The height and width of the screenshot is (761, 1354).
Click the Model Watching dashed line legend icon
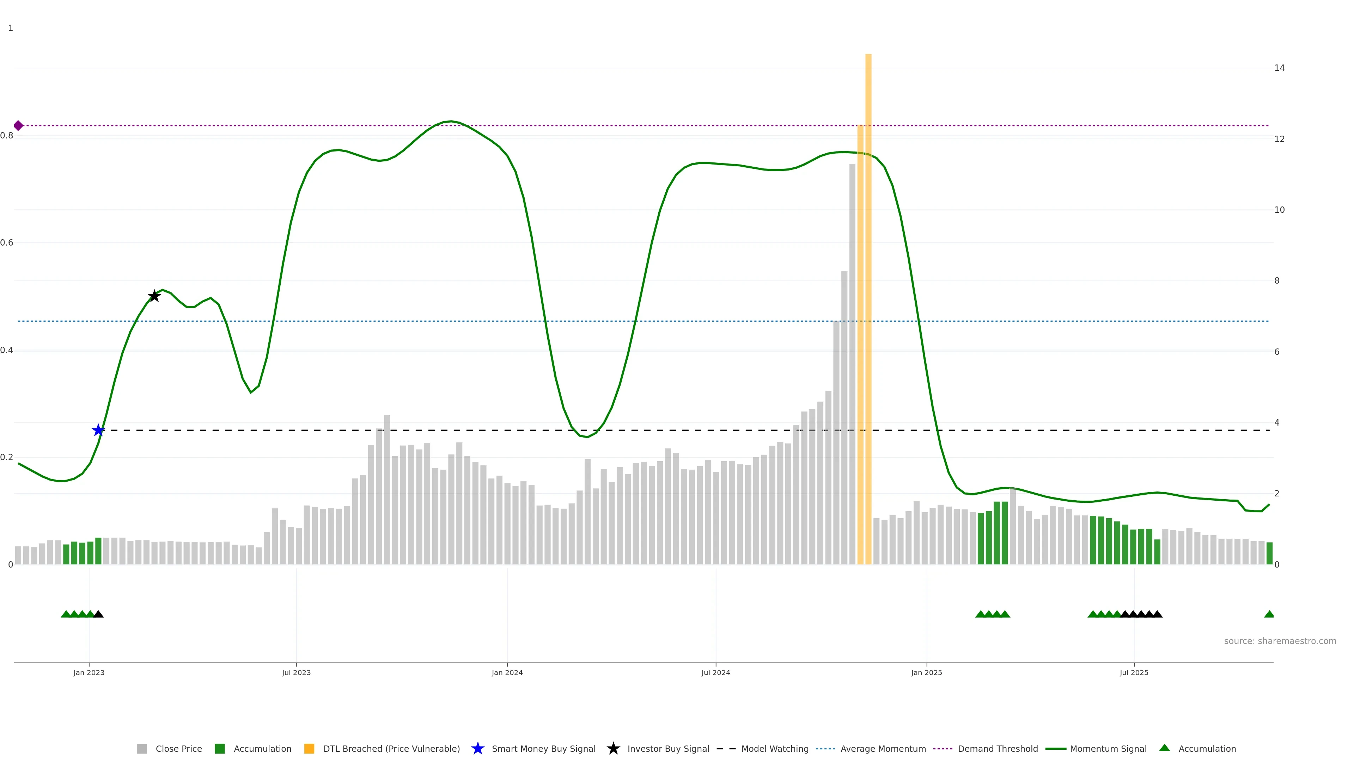click(x=726, y=748)
